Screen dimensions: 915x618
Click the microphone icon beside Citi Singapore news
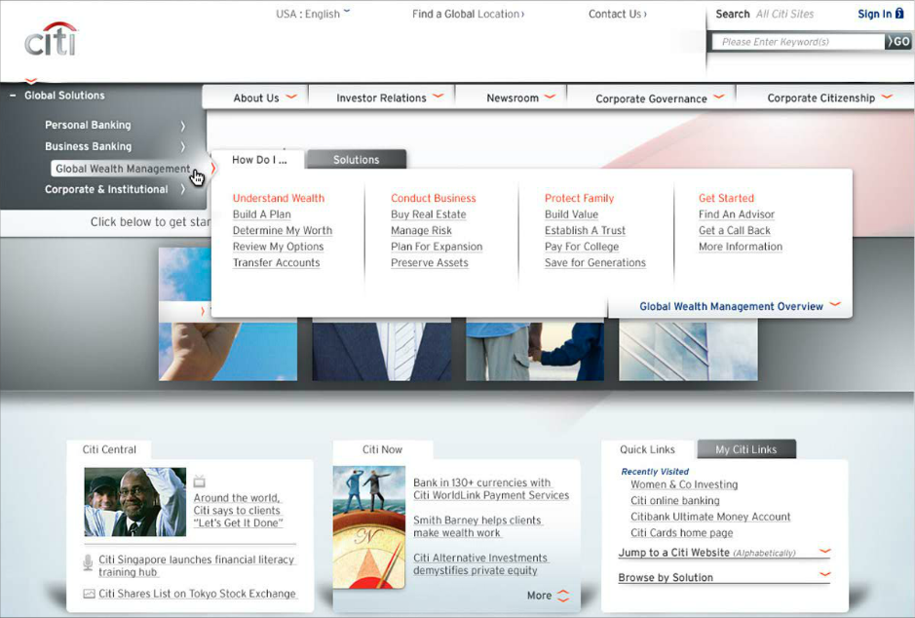(x=88, y=562)
